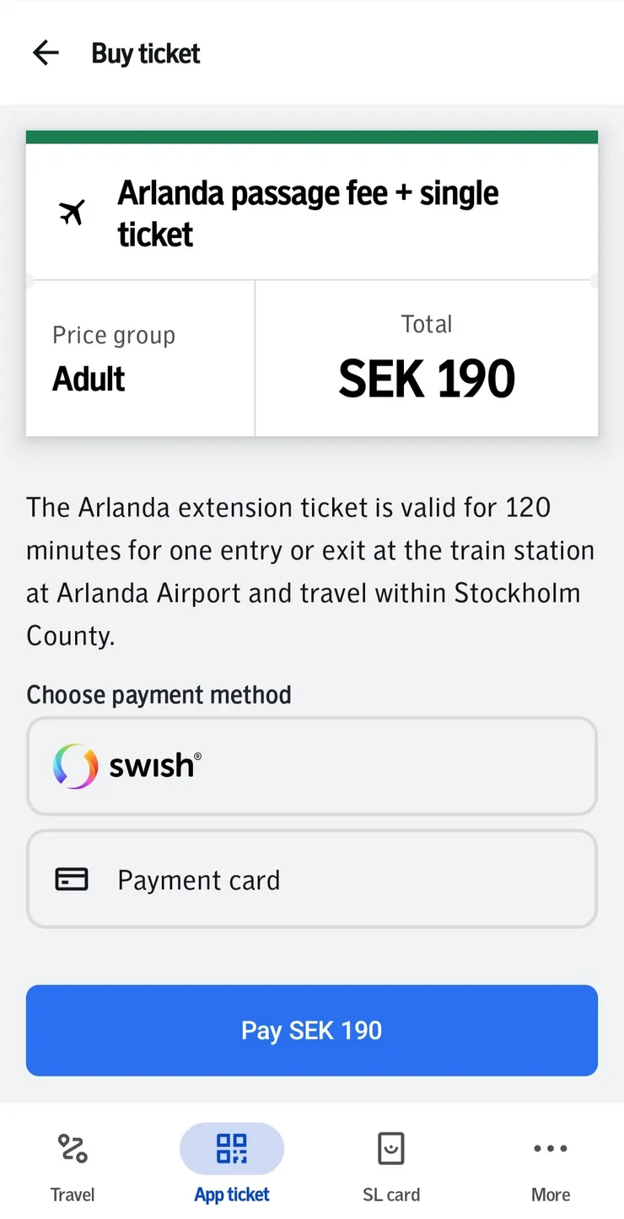Screen dimensions: 624x1219
Task: Tap the More three-dots icon
Action: (551, 1148)
